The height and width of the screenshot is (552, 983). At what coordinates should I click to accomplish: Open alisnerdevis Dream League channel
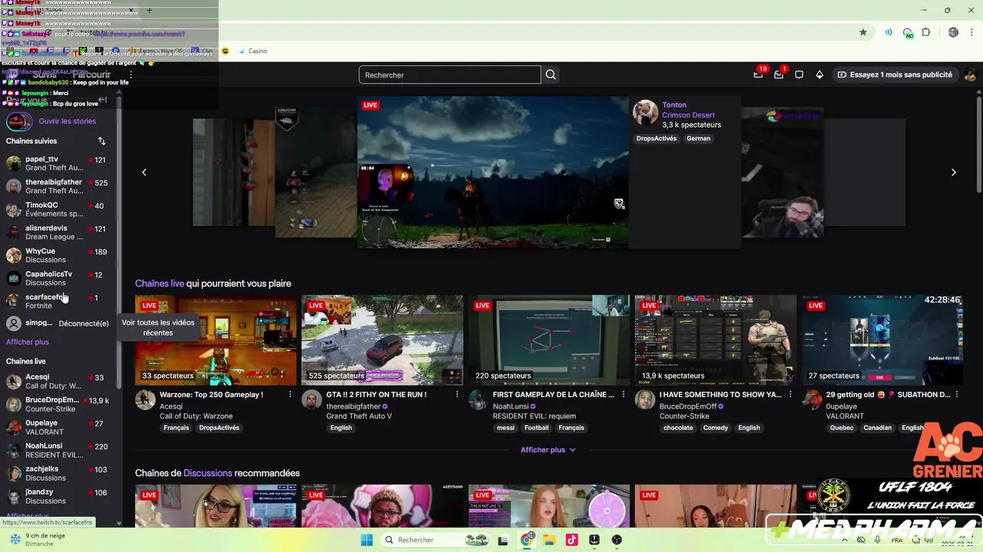coord(58,232)
